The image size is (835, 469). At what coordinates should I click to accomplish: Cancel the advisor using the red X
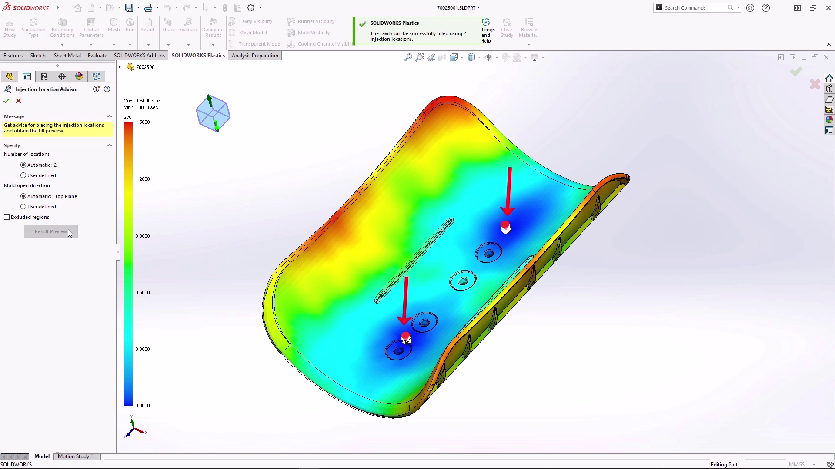(18, 101)
